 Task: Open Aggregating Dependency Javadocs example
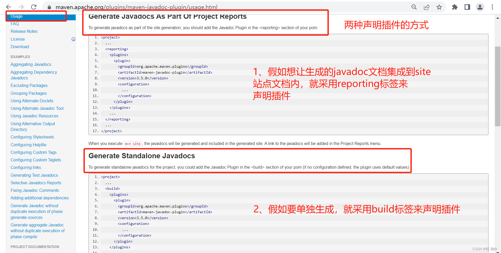coord(34,75)
